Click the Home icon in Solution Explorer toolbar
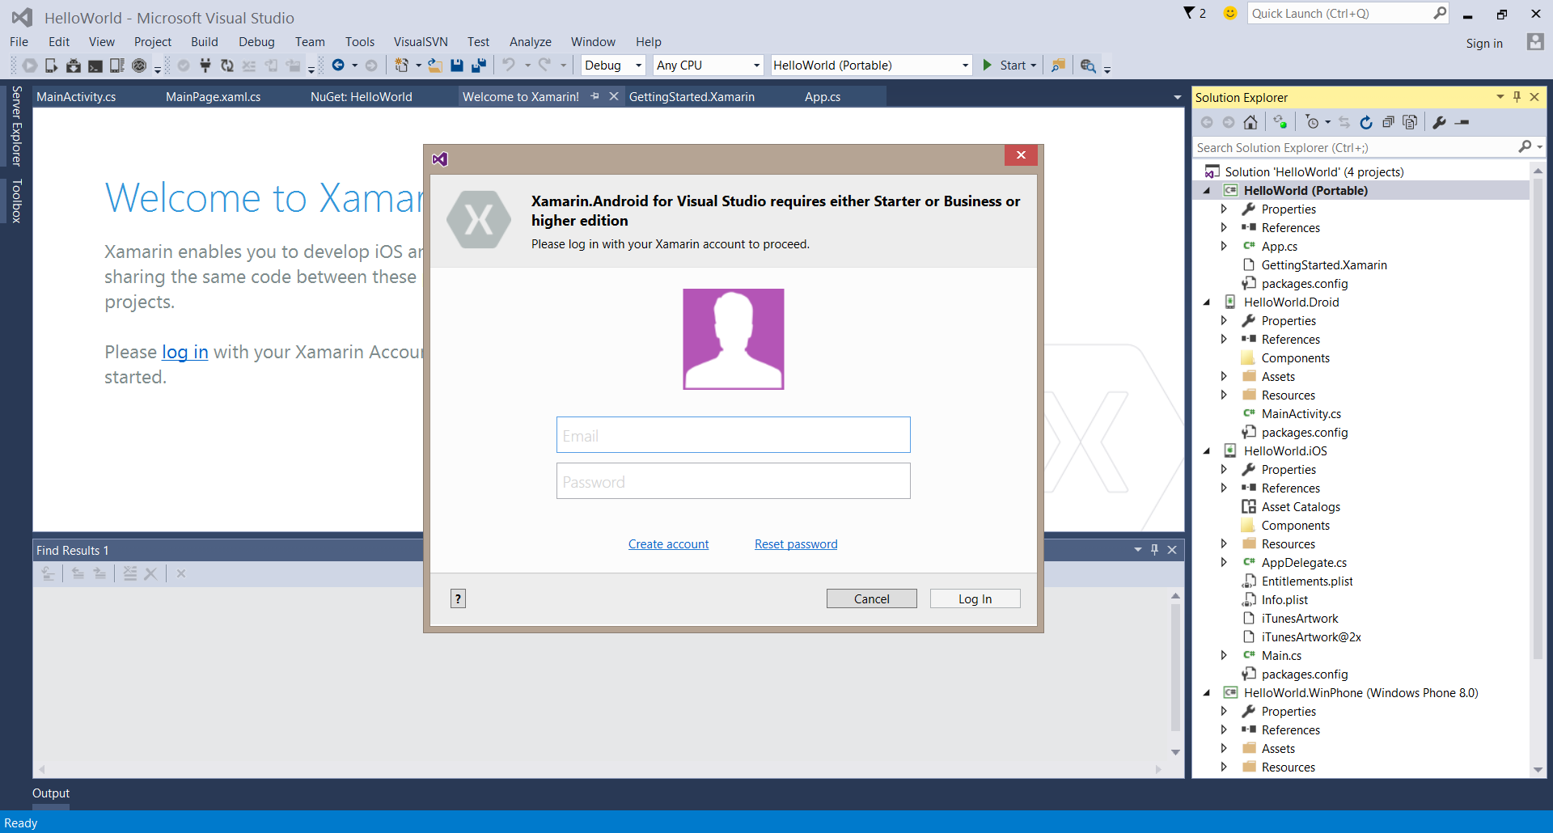The width and height of the screenshot is (1553, 833). point(1250,122)
